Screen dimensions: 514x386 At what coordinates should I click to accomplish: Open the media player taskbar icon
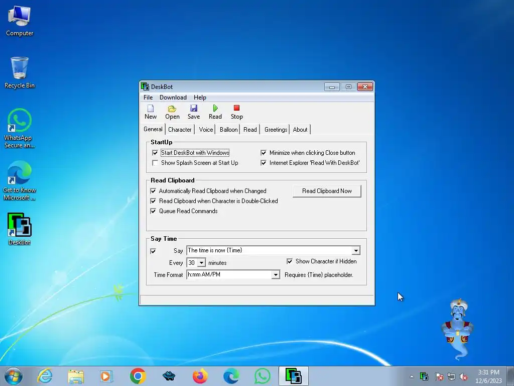pyautogui.click(x=106, y=376)
